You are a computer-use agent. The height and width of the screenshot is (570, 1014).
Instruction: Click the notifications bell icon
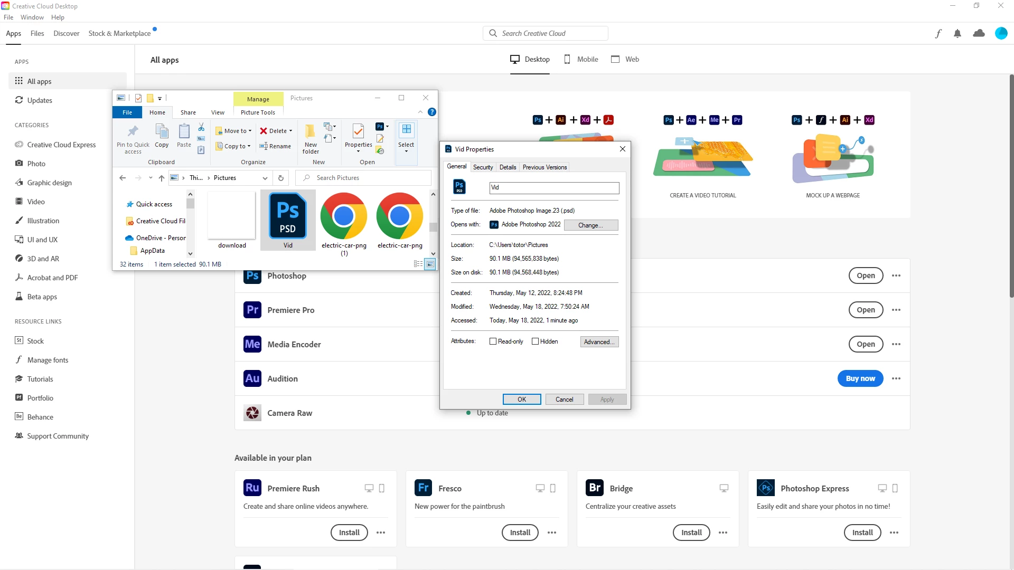(957, 34)
